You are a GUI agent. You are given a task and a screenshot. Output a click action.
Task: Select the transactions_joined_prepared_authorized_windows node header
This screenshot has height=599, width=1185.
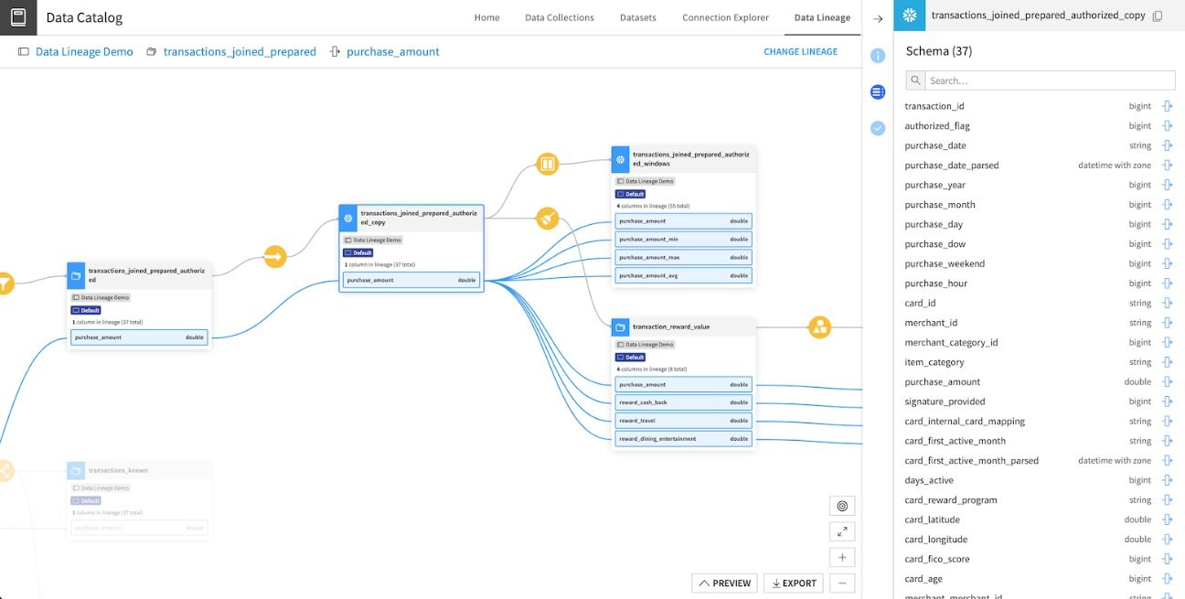click(x=684, y=160)
